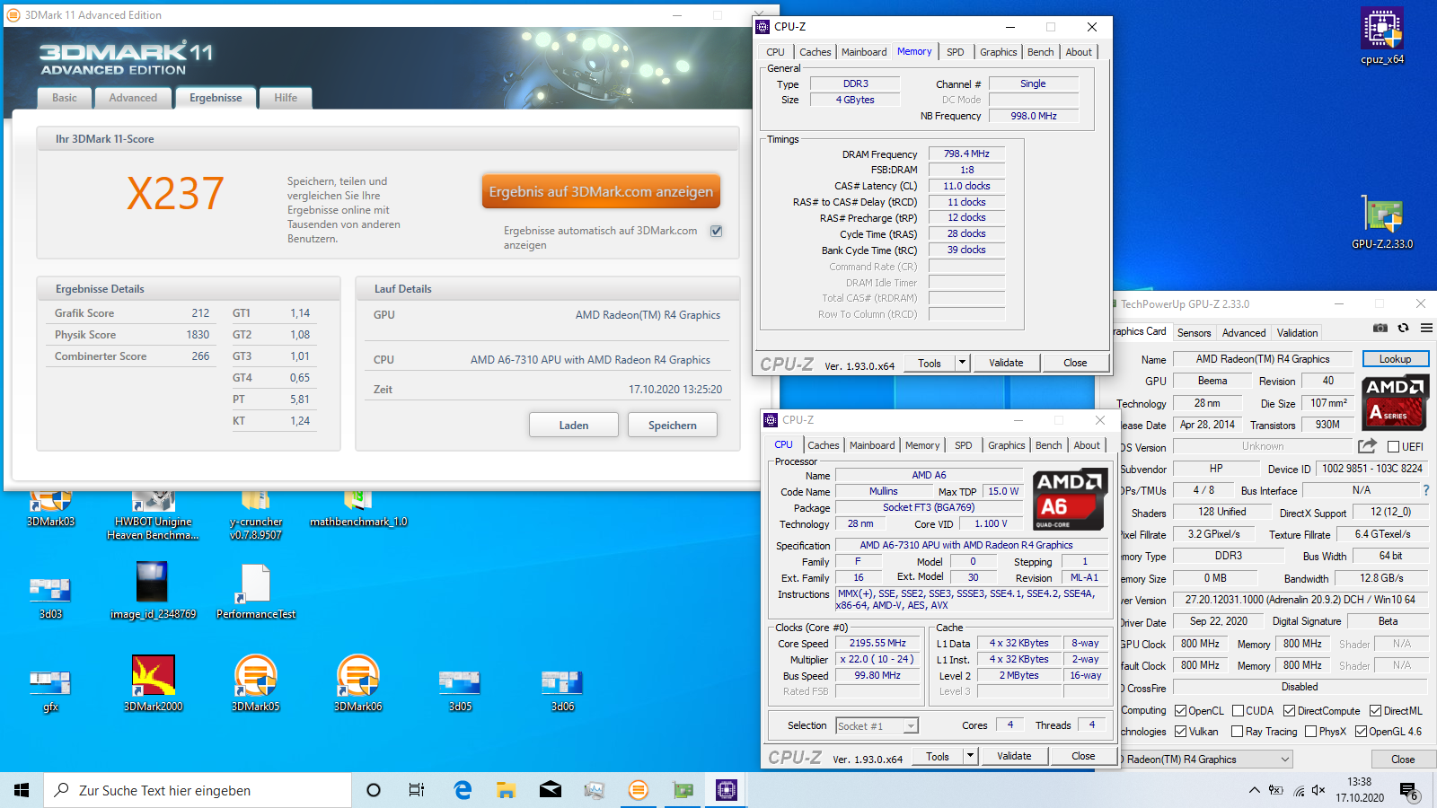Open Bench tab in upper CPU-Z window
The image size is (1437, 808).
1041,52
